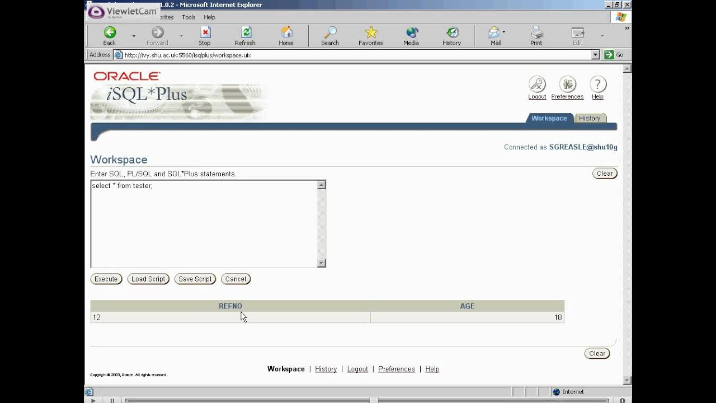Click the text area scroll-down arrow
Image resolution: width=716 pixels, height=403 pixels.
pyautogui.click(x=321, y=263)
